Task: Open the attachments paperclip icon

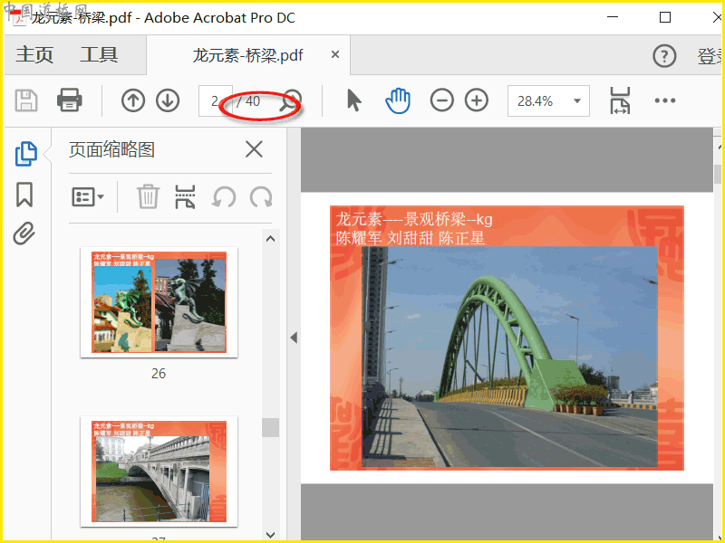Action: [x=24, y=233]
